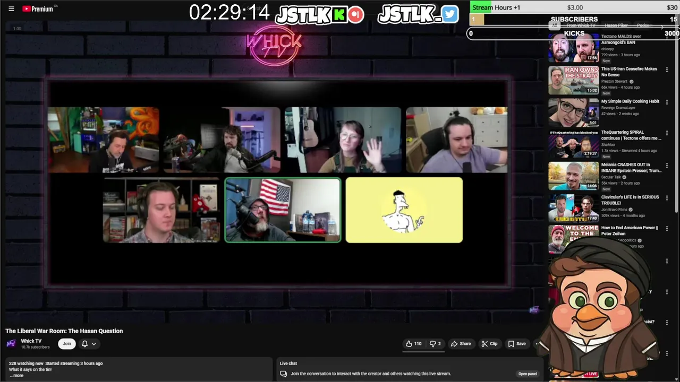Click the stream tile with the American flag
This screenshot has height=382, width=680.
(283, 210)
